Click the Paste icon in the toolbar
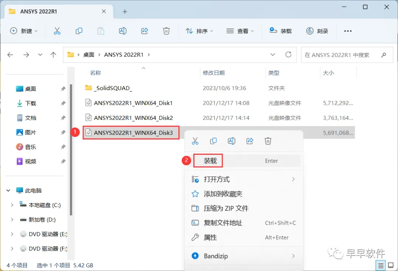Viewport: 398px width, 271px height. [101, 31]
